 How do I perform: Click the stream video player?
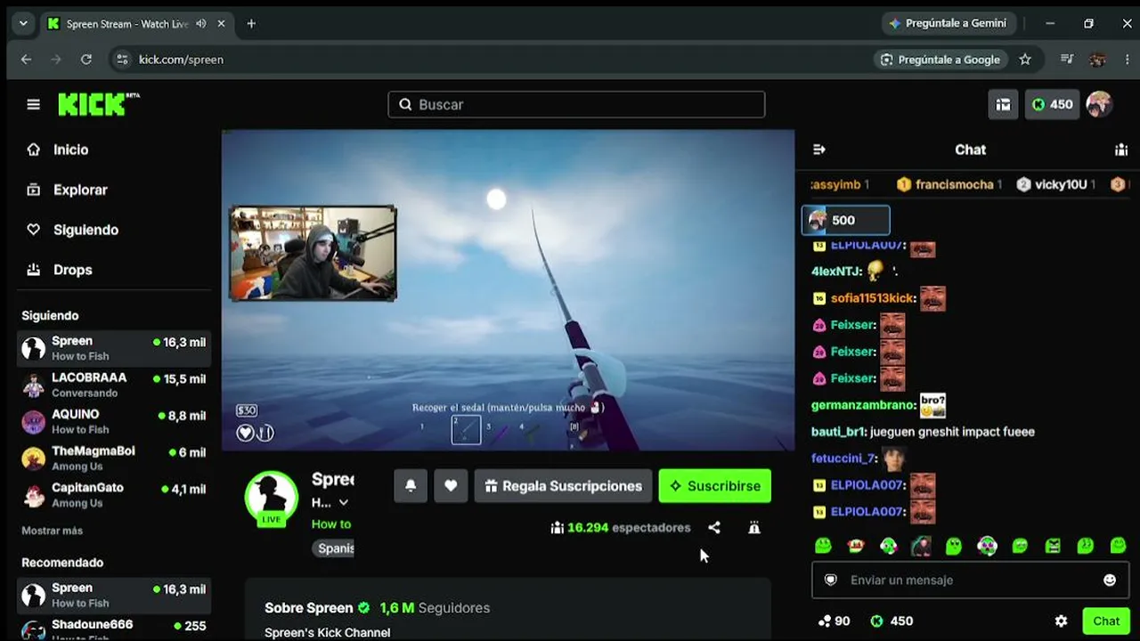pyautogui.click(x=508, y=290)
